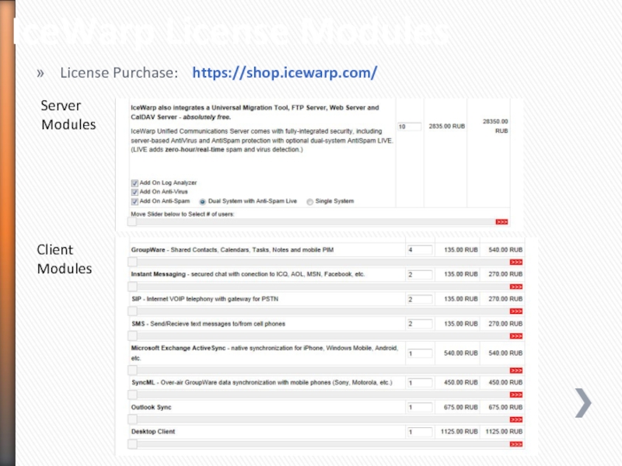Click red arrows under Outlook Sync row

point(516,419)
